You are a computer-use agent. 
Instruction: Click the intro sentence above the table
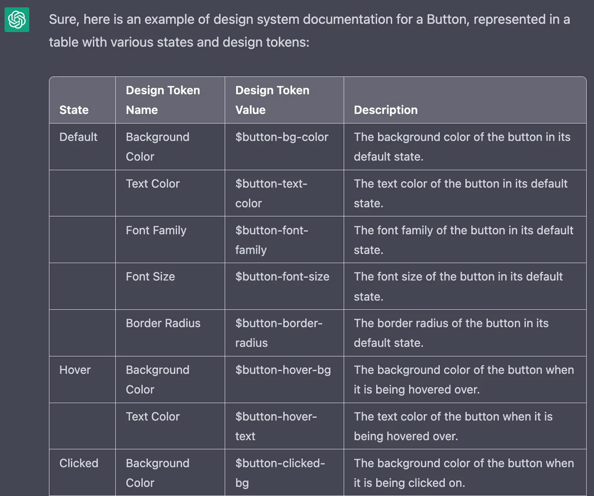tap(309, 31)
